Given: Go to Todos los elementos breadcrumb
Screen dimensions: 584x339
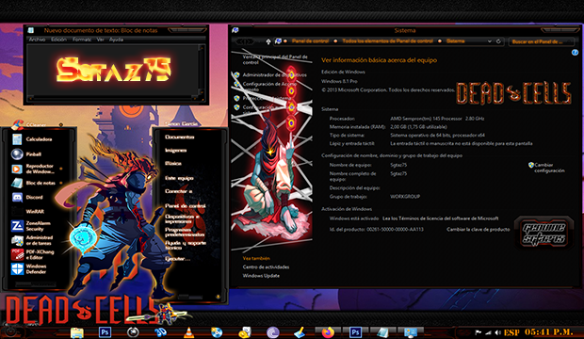Looking at the screenshot, I should click(387, 41).
